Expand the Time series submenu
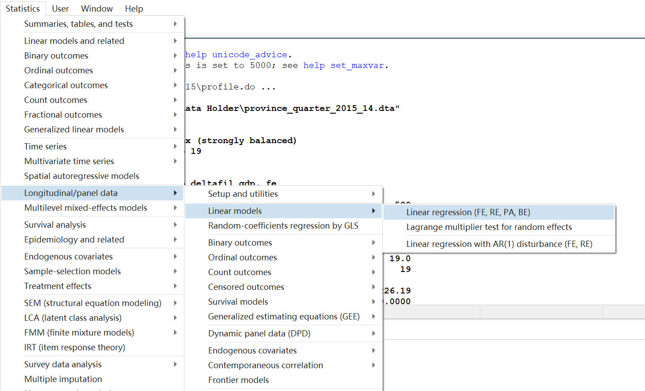645x391 pixels. [45, 146]
